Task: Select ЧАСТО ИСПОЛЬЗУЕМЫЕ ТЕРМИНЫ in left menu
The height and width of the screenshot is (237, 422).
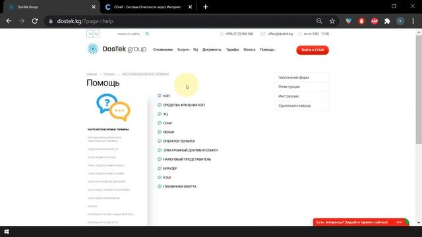Action: pos(108,129)
